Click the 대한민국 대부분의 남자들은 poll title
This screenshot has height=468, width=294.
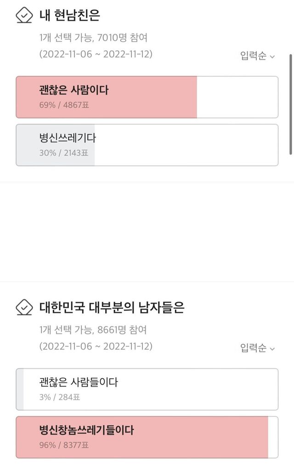[x=112, y=307]
